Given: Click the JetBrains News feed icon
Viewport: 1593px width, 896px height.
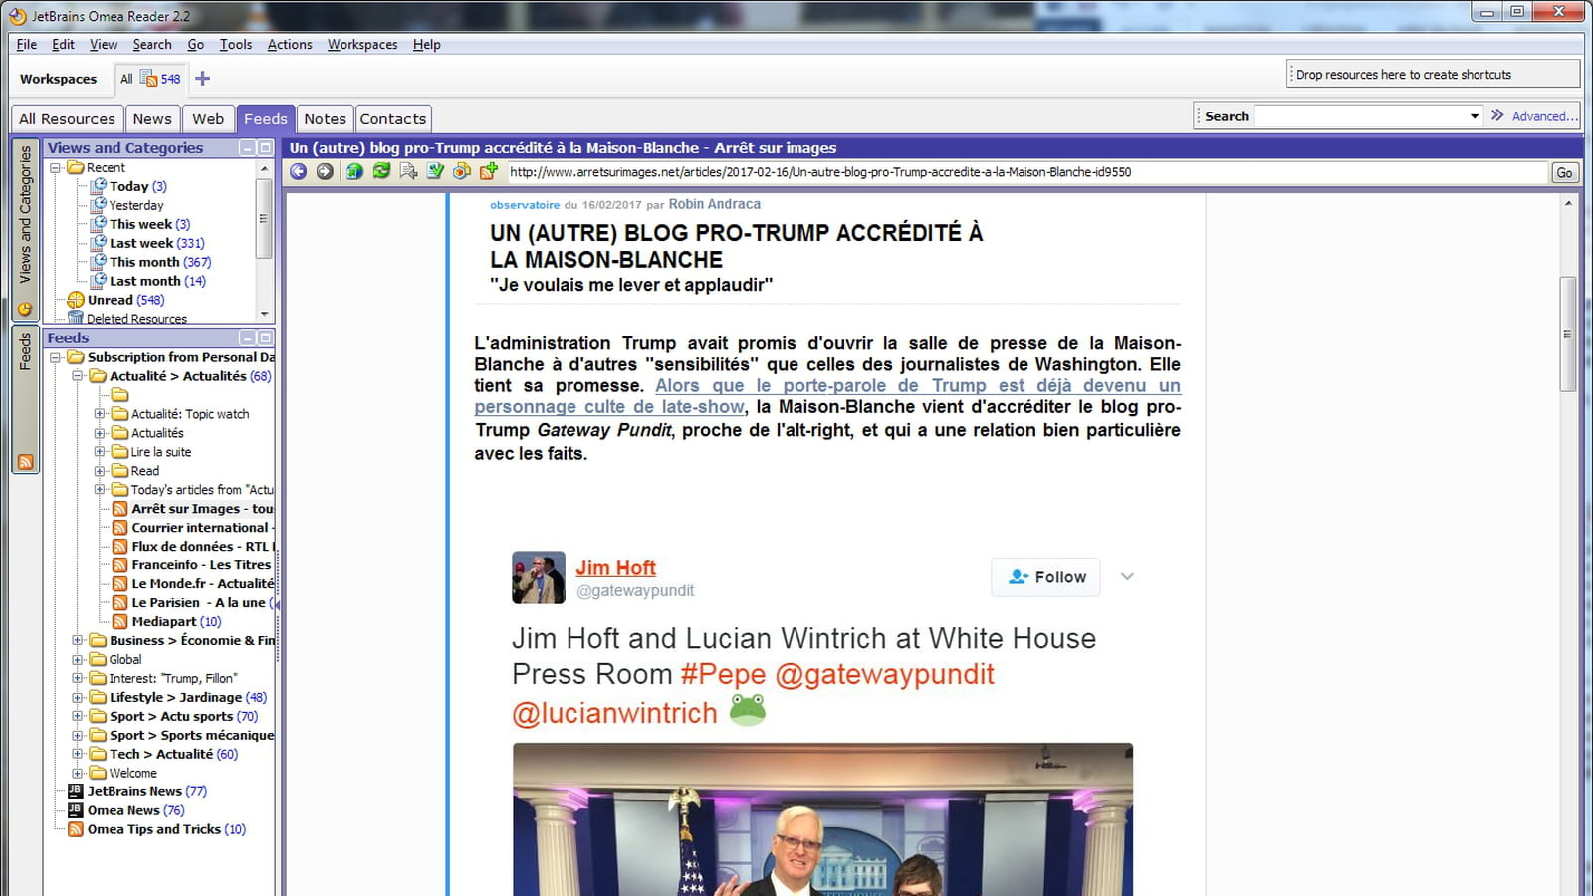Looking at the screenshot, I should [75, 792].
